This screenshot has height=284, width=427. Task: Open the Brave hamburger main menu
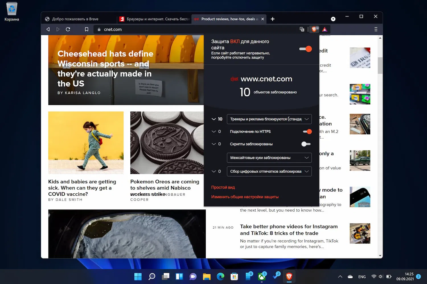coord(376,29)
